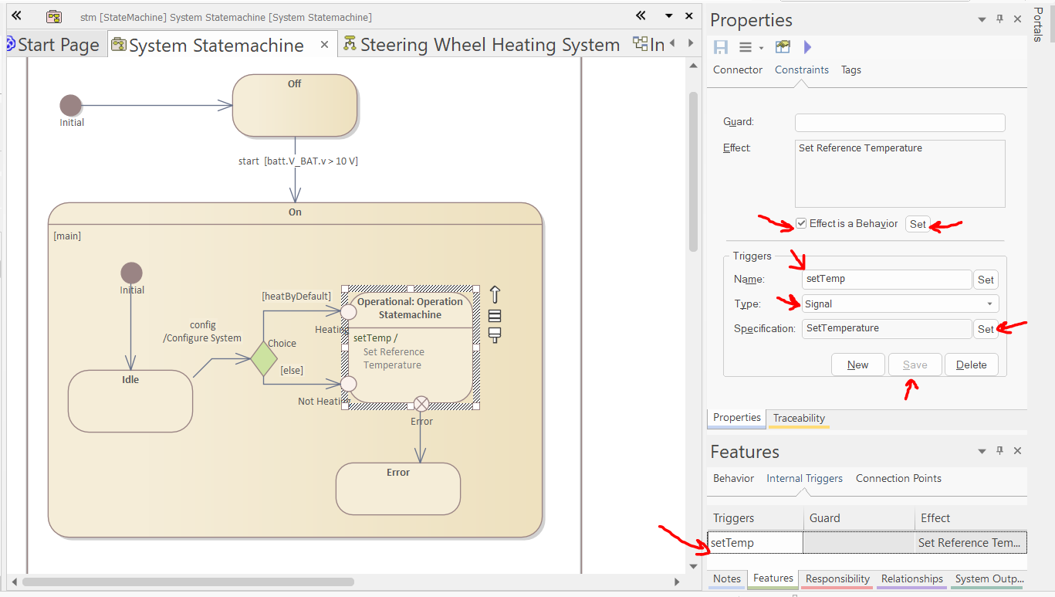
Task: Select the green Choice diamond node
Action: [x=264, y=359]
